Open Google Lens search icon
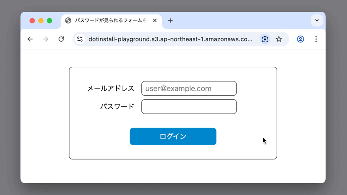 (265, 39)
